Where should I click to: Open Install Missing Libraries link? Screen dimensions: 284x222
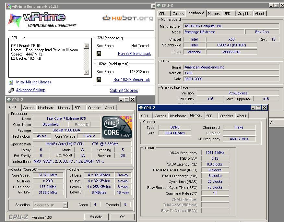[x=33, y=82]
